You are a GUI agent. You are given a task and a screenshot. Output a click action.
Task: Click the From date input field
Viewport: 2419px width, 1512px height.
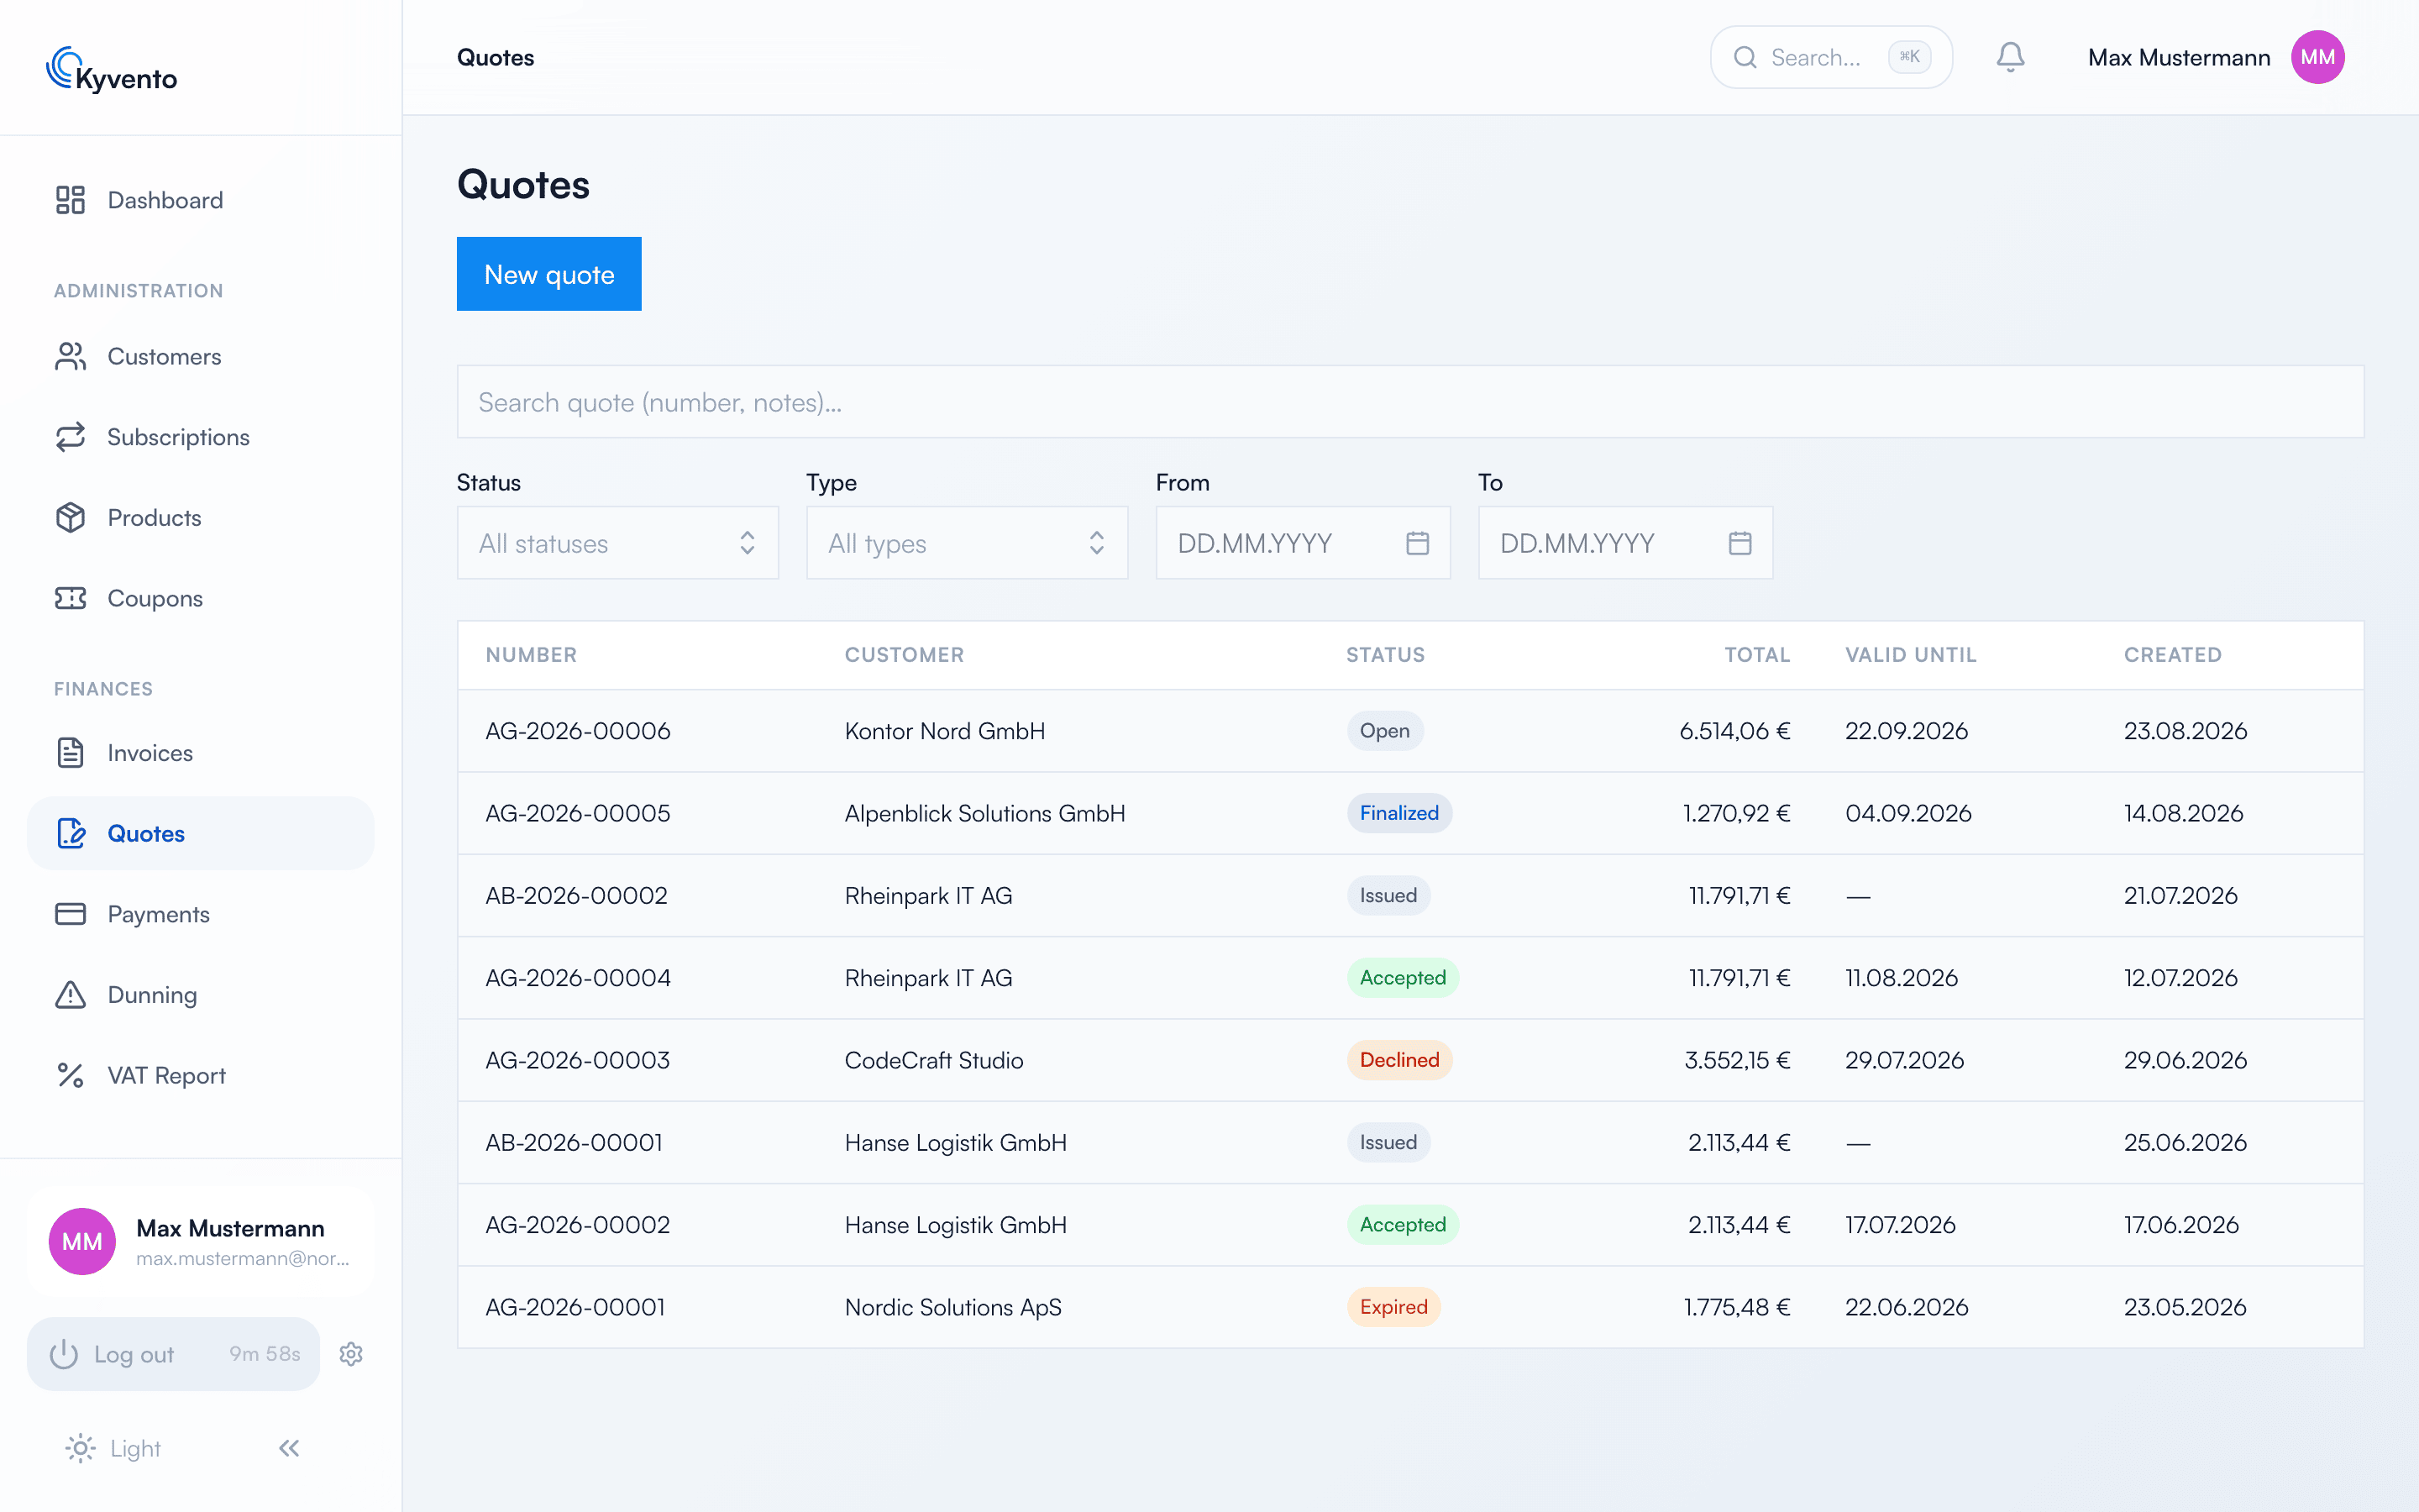(x=1303, y=543)
